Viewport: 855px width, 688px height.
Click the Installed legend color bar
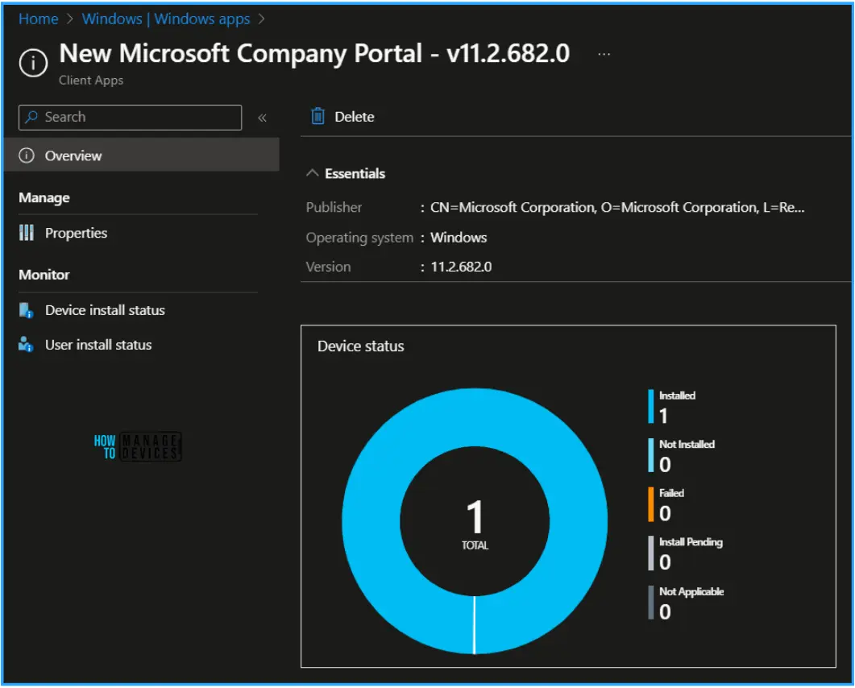tap(650, 406)
